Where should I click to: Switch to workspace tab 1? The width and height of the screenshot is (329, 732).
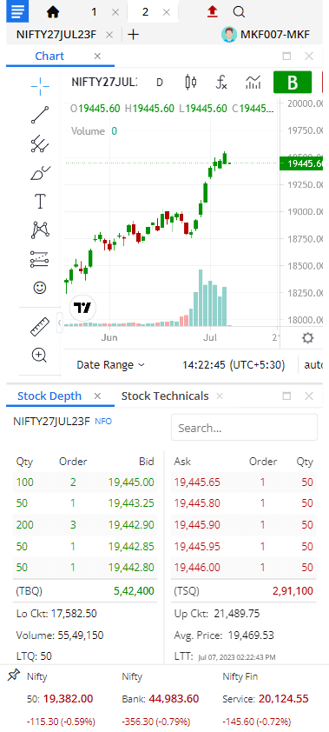[x=94, y=11]
